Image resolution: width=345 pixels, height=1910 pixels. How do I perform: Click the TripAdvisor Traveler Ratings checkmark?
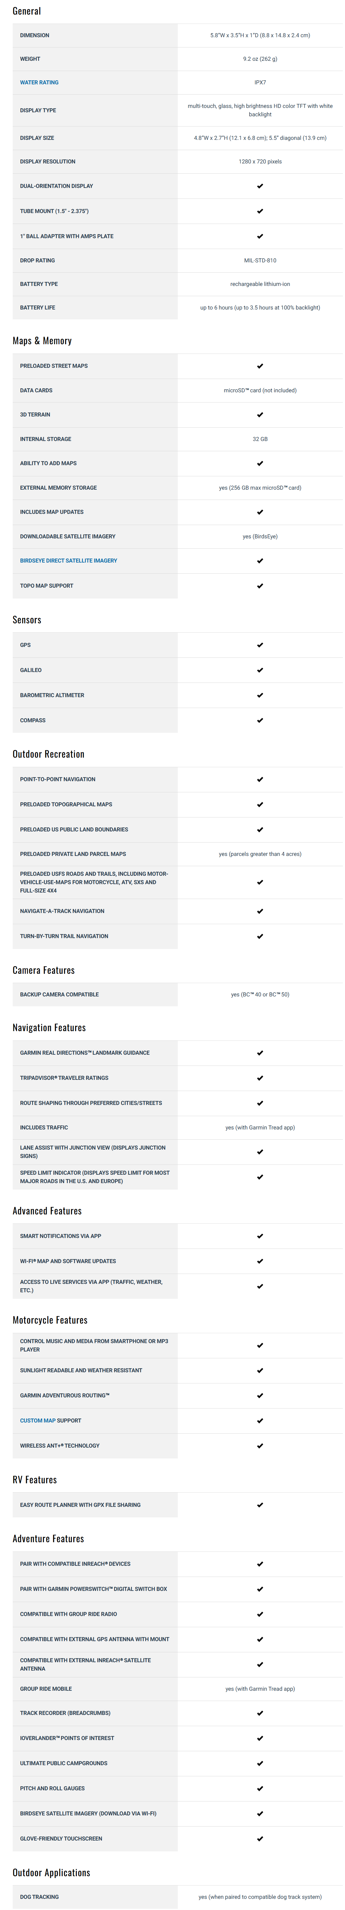[x=260, y=1078]
